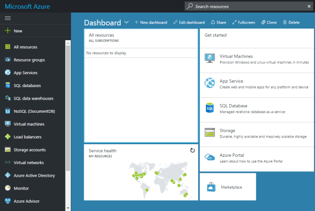Open All resources from sidebar label

(x=26, y=47)
